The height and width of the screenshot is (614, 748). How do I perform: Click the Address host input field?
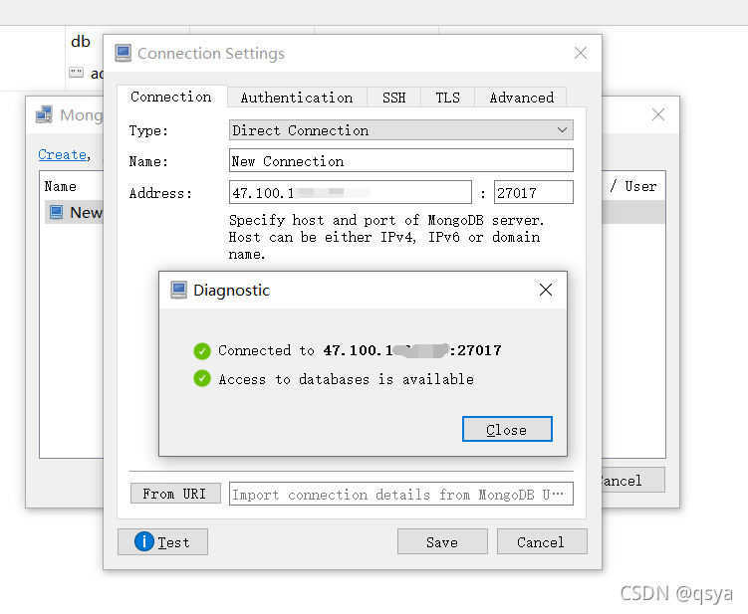pyautogui.click(x=351, y=193)
